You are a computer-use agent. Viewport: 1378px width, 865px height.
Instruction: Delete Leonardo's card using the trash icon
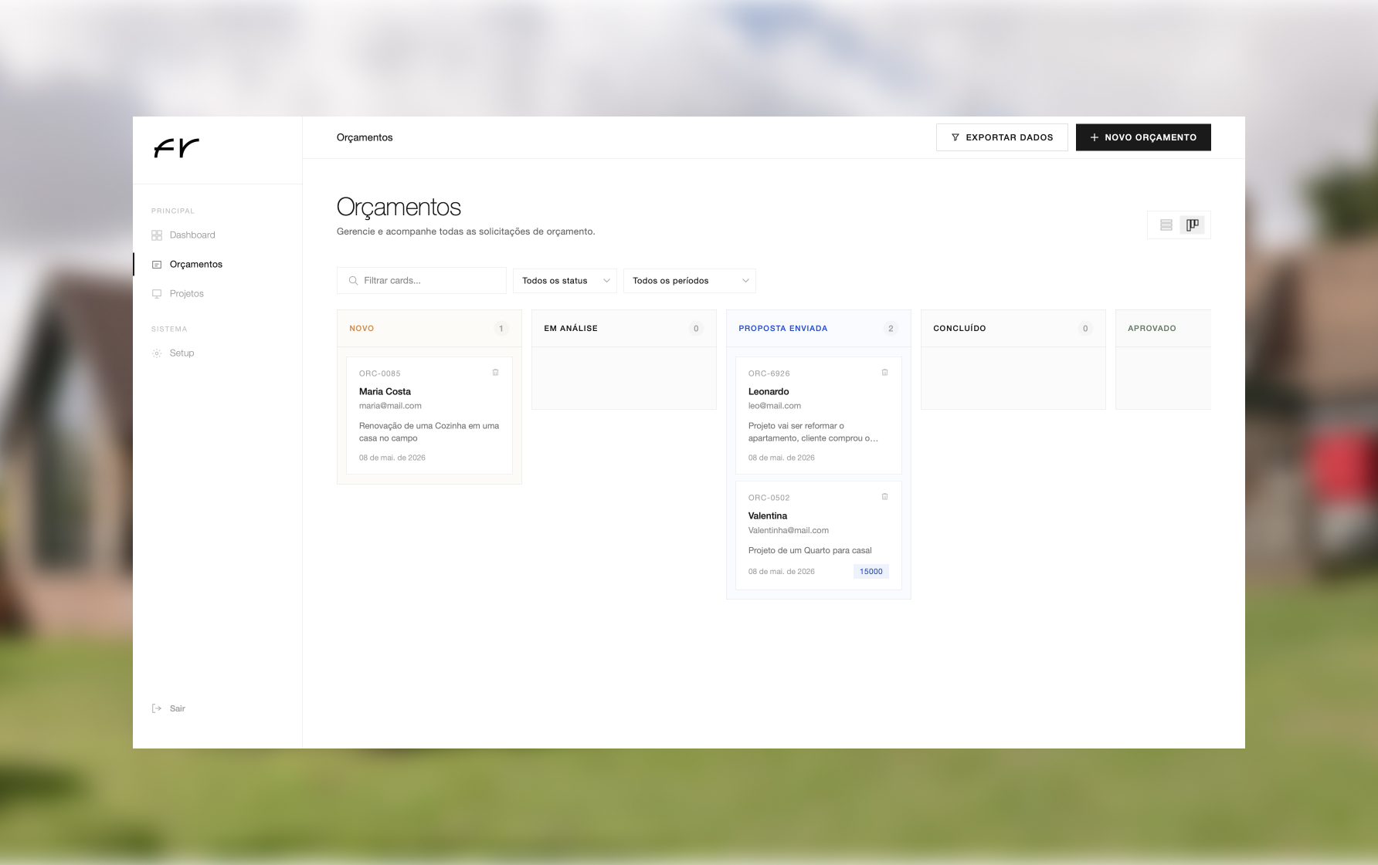pyautogui.click(x=885, y=373)
